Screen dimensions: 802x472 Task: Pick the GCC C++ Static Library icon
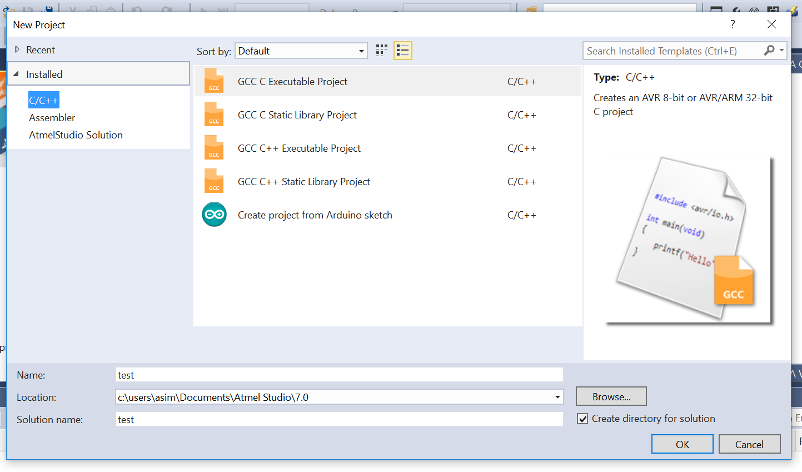point(214,181)
